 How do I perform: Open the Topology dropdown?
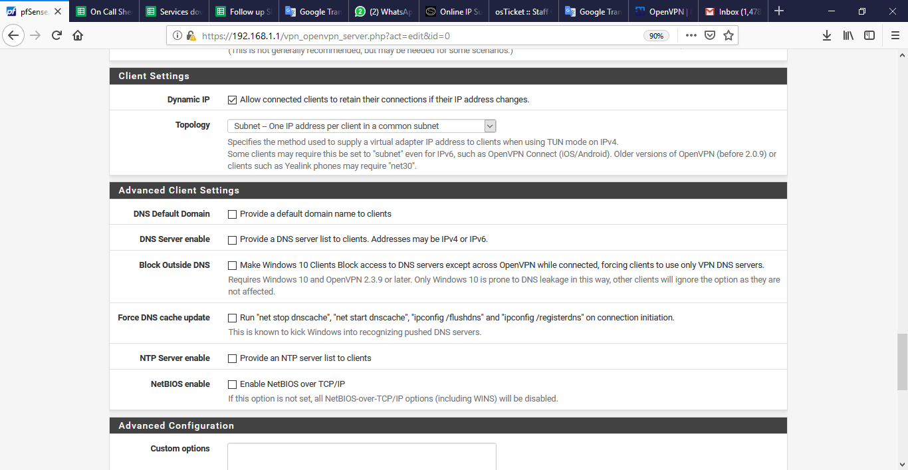click(362, 126)
